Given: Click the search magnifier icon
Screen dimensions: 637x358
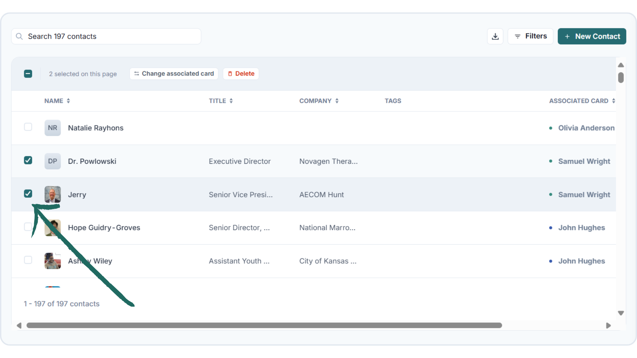Looking at the screenshot, I should (19, 36).
